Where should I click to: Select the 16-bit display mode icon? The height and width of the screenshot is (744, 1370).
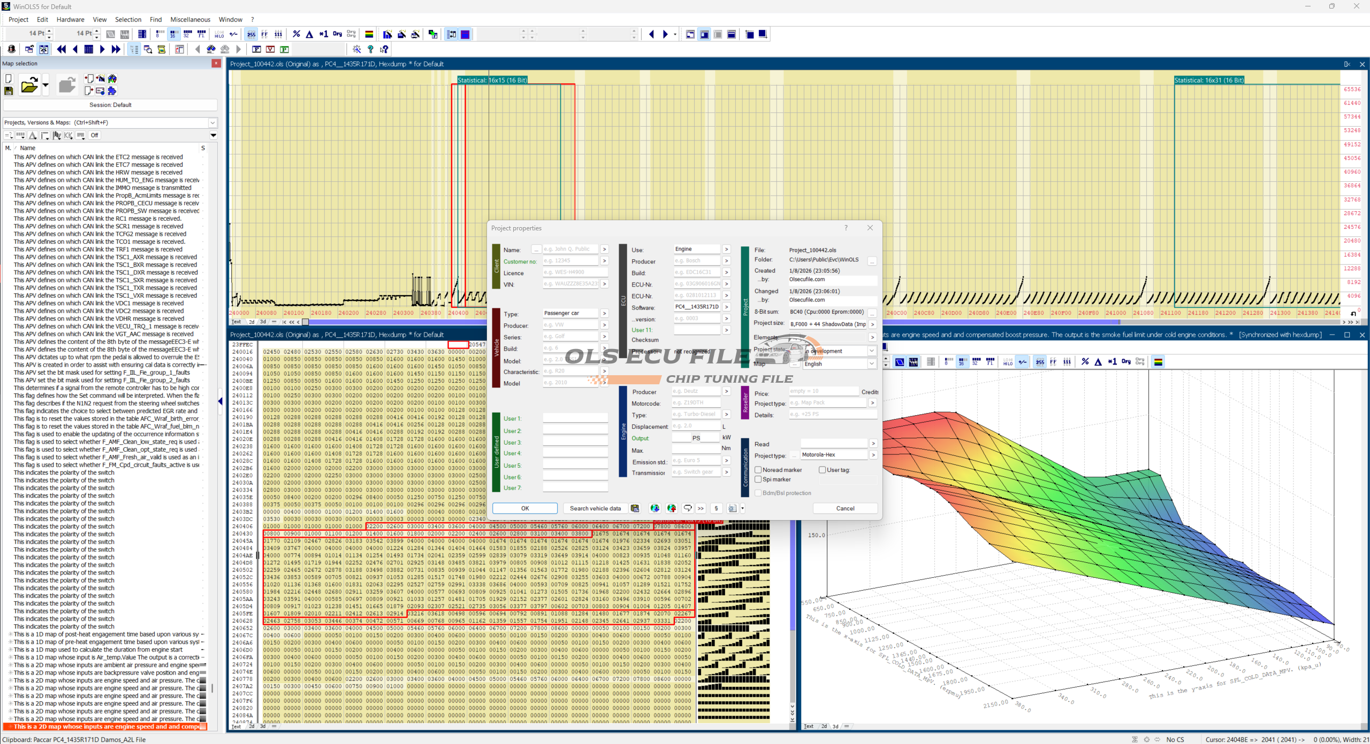[x=173, y=34]
